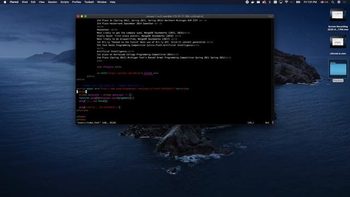The height and width of the screenshot is (197, 350).
Task: Click the folder name label under blue folder
Action: pos(338,80)
